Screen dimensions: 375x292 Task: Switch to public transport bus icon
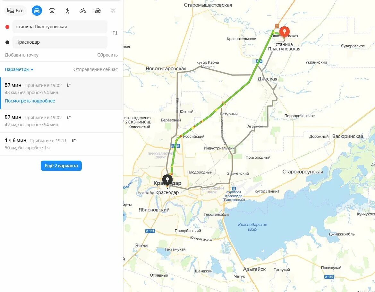[52, 11]
